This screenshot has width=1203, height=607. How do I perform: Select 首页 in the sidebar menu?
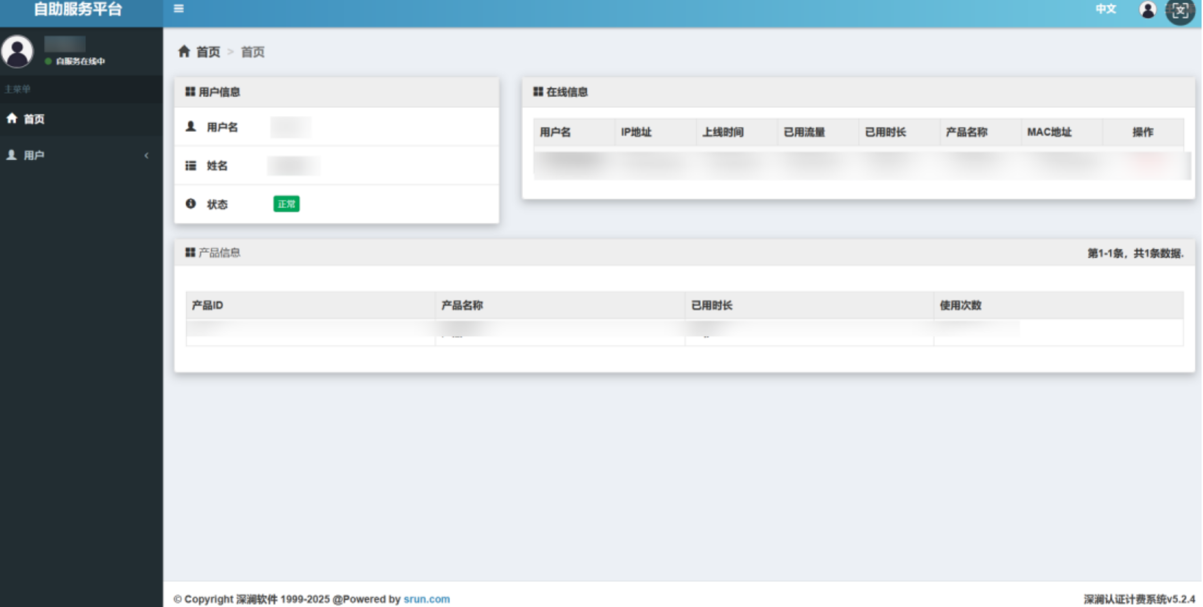34,119
